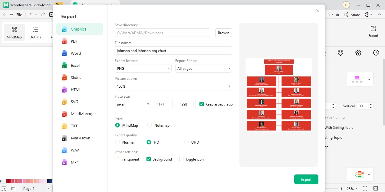Click the green Export button
The height and width of the screenshot is (192, 385).
point(306,179)
